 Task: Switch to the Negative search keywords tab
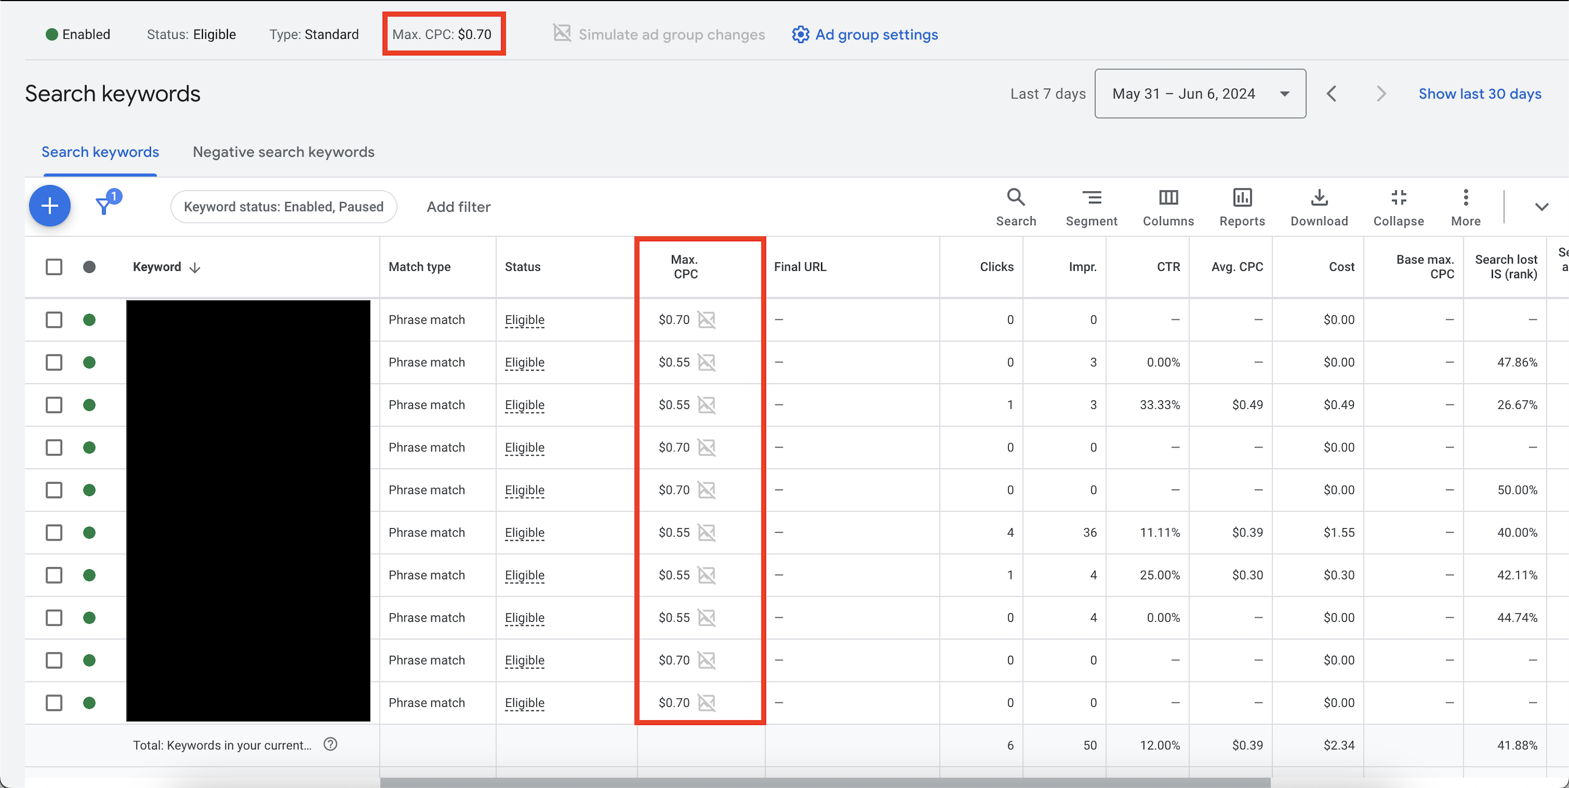[283, 152]
